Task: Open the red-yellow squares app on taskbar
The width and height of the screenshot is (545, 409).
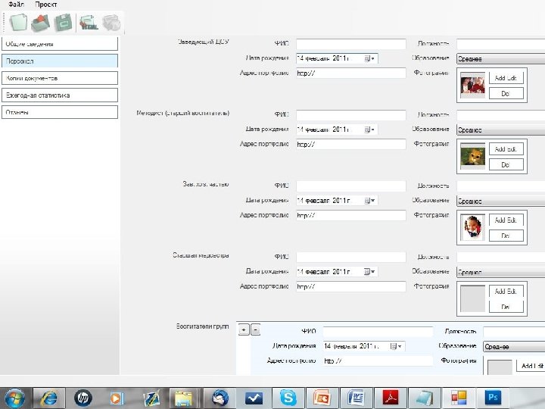Action: [459, 398]
